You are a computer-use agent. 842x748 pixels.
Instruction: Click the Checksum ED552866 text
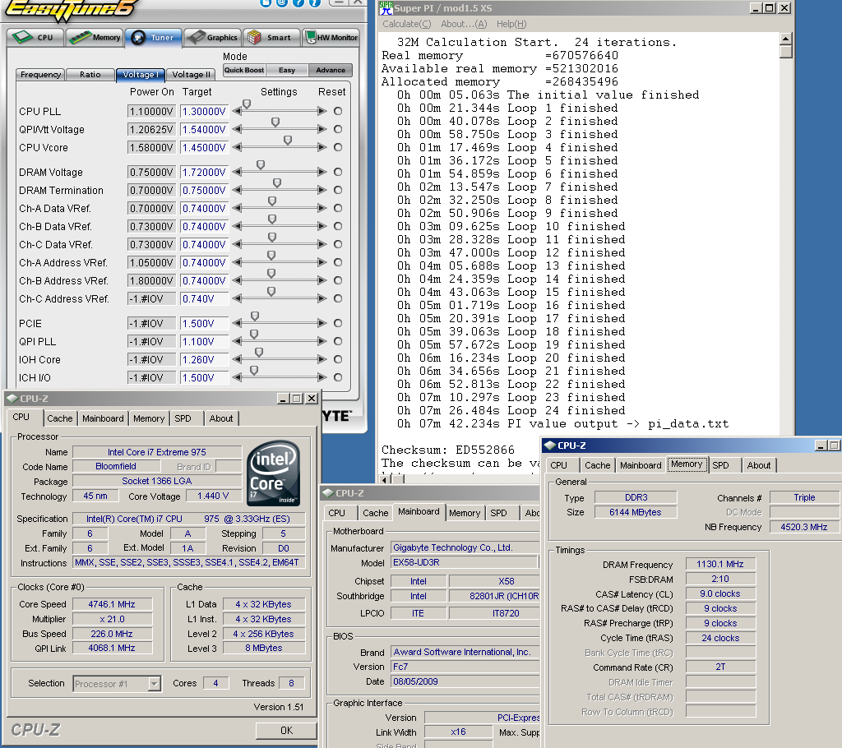[x=448, y=450]
